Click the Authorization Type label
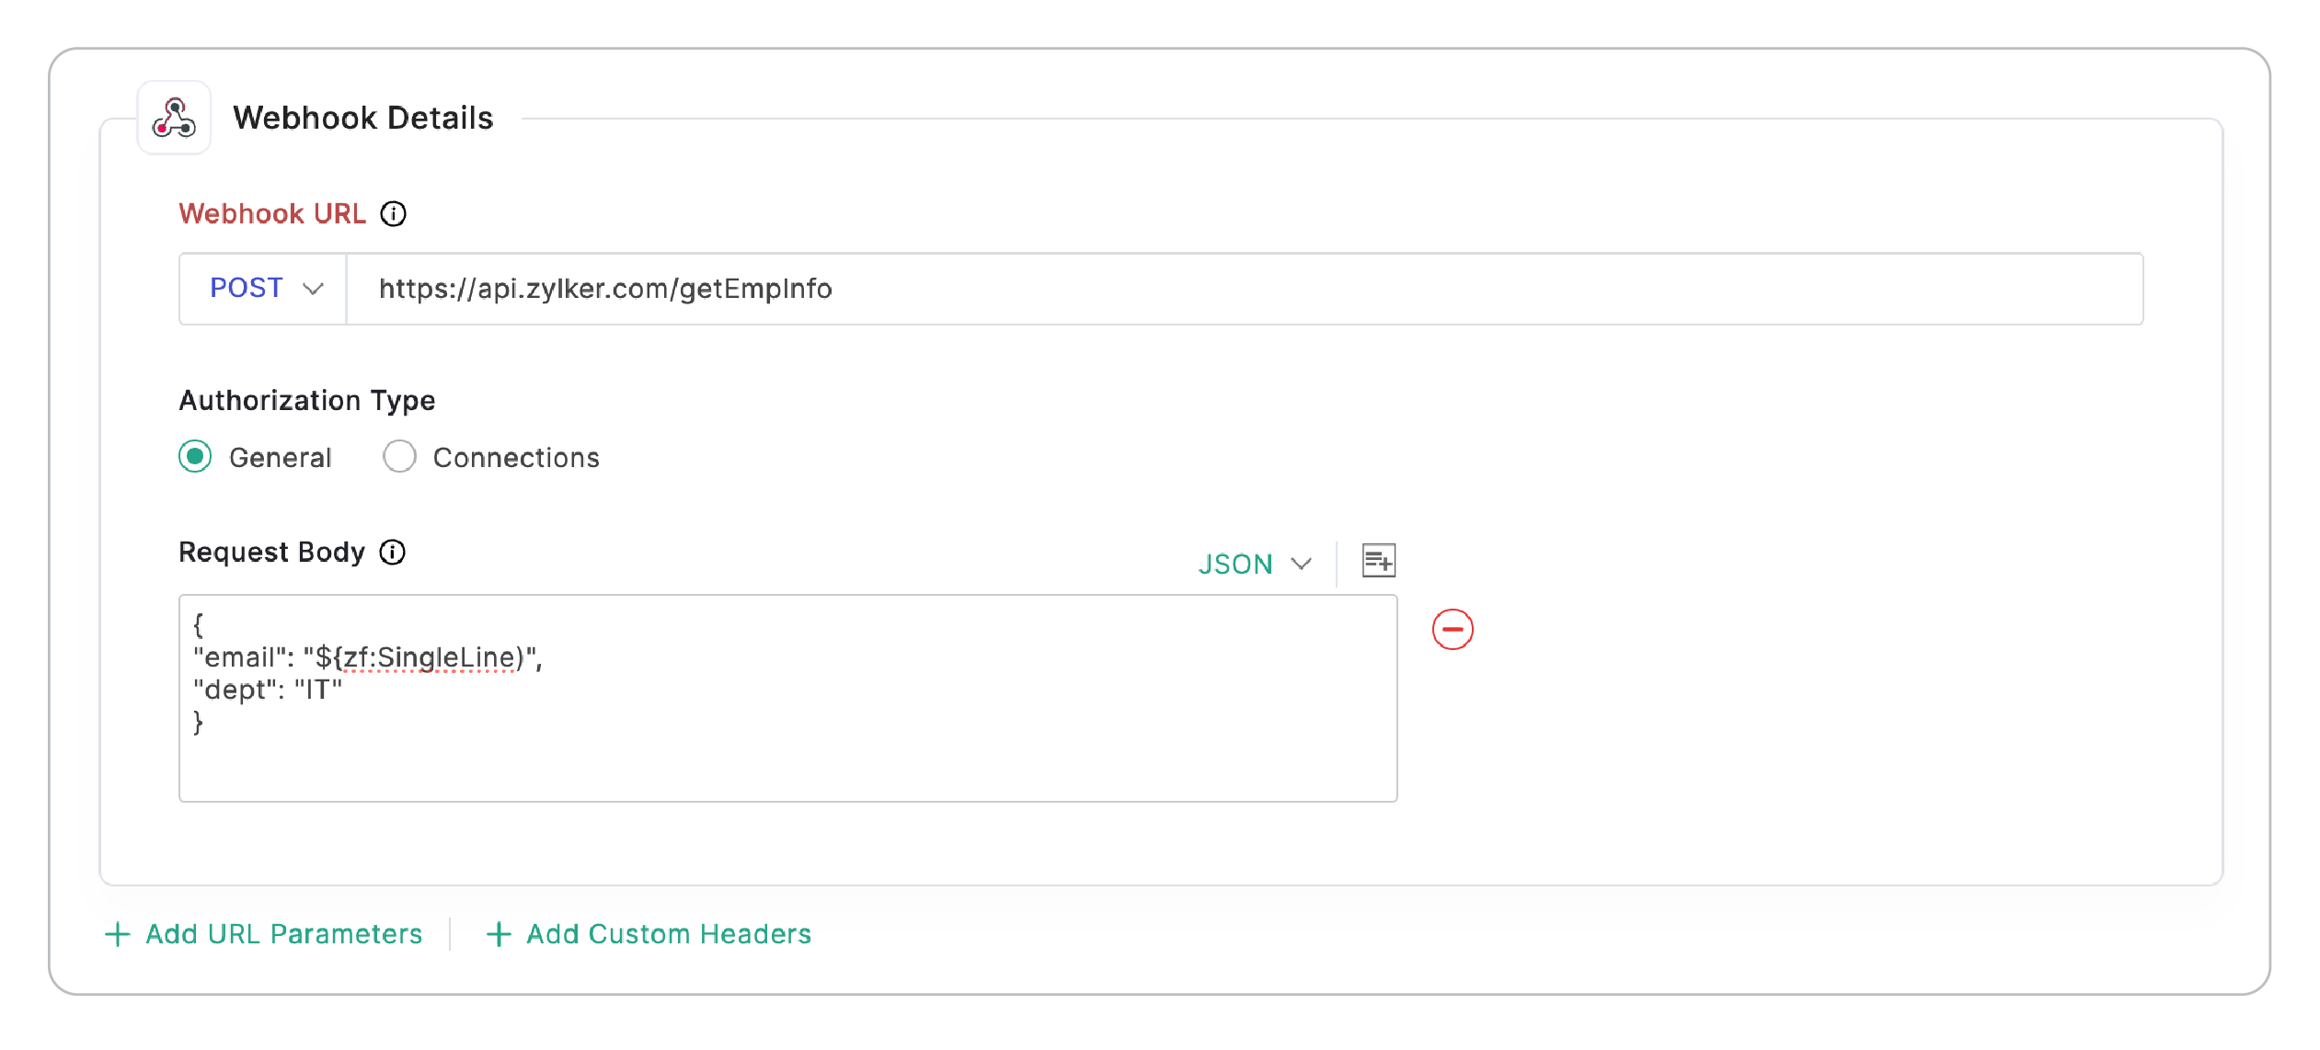Image resolution: width=2320 pixels, height=1050 pixels. [307, 400]
